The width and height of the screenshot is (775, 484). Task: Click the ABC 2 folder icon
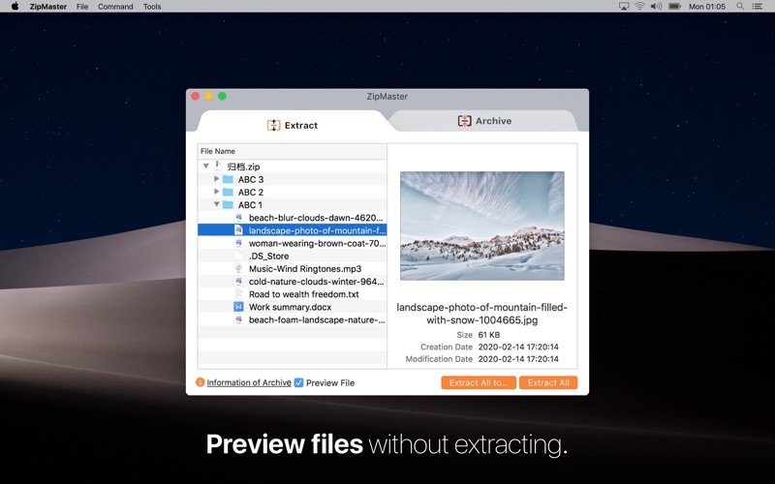[x=228, y=192]
